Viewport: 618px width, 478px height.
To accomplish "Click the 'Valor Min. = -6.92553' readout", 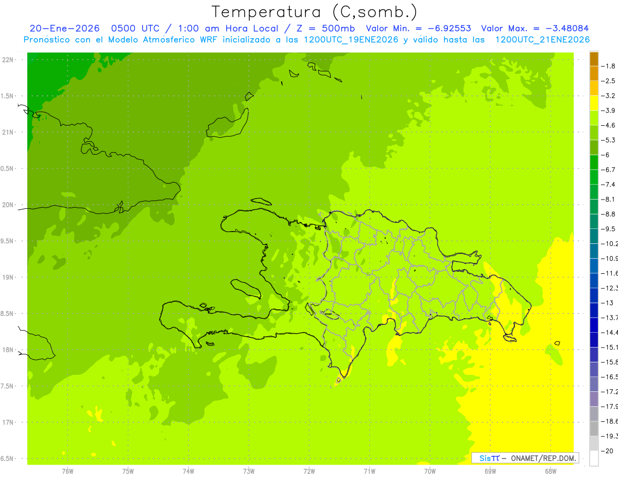I will pyautogui.click(x=418, y=28).
